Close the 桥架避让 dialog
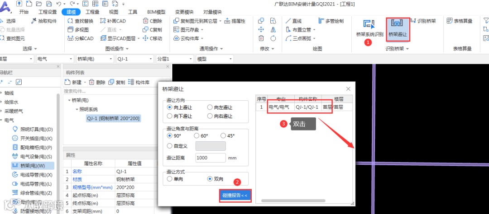The image size is (489, 214). coord(348,89)
